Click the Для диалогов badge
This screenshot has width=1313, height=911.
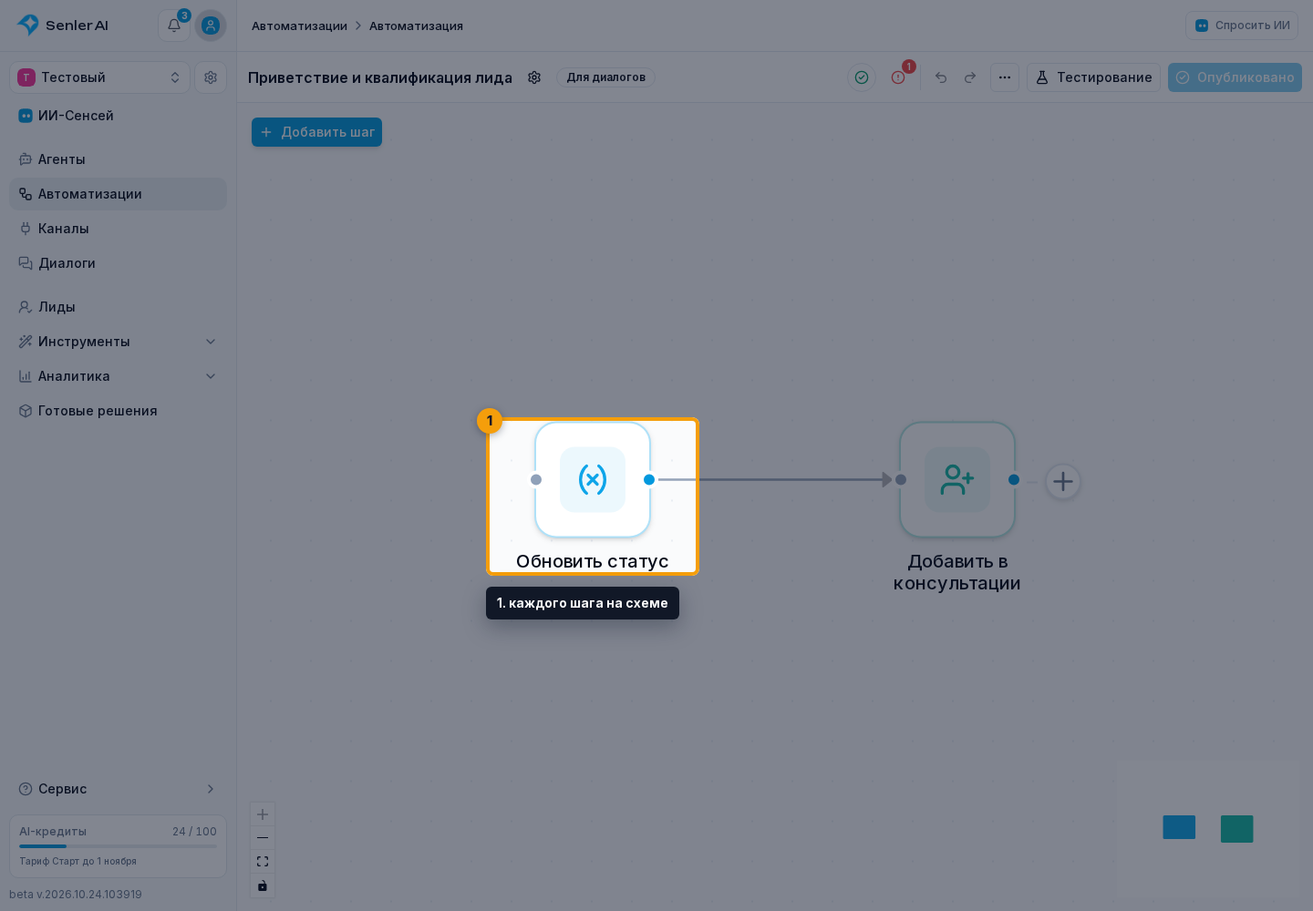606,77
